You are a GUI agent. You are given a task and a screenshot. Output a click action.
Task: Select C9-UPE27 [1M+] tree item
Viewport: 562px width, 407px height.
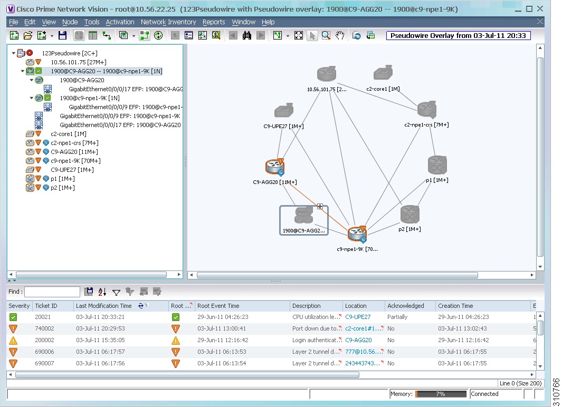pos(72,170)
